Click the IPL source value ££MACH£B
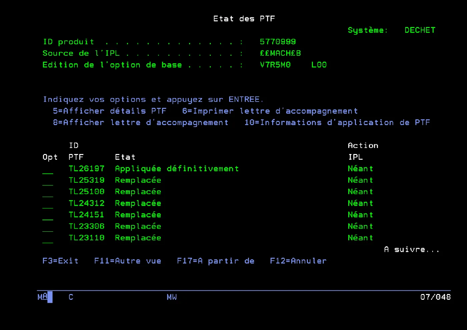467x330 pixels. (x=281, y=53)
